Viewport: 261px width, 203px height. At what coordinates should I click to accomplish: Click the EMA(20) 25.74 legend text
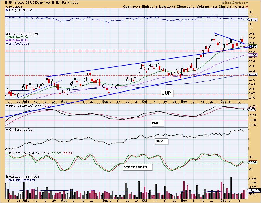click(18, 37)
